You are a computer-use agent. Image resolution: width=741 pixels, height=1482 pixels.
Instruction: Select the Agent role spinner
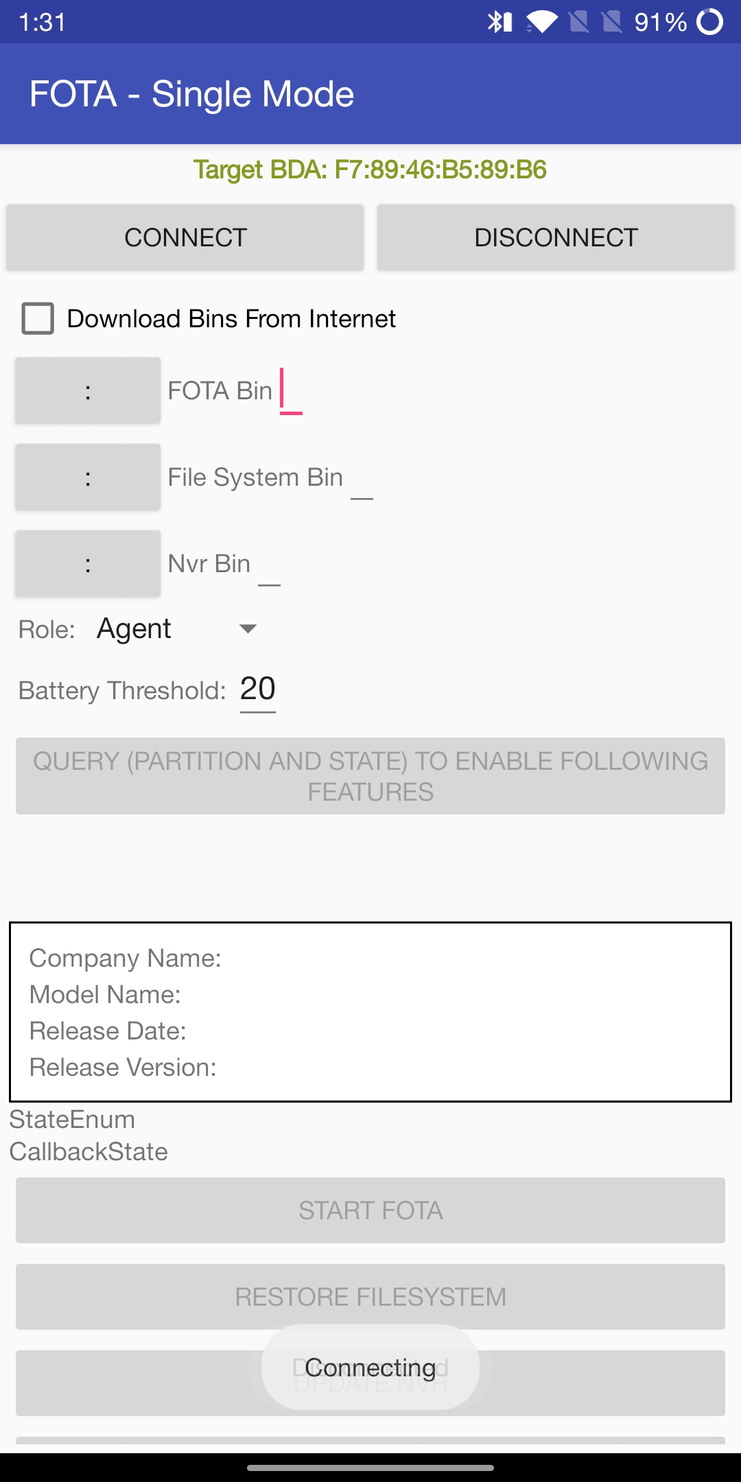click(x=134, y=628)
